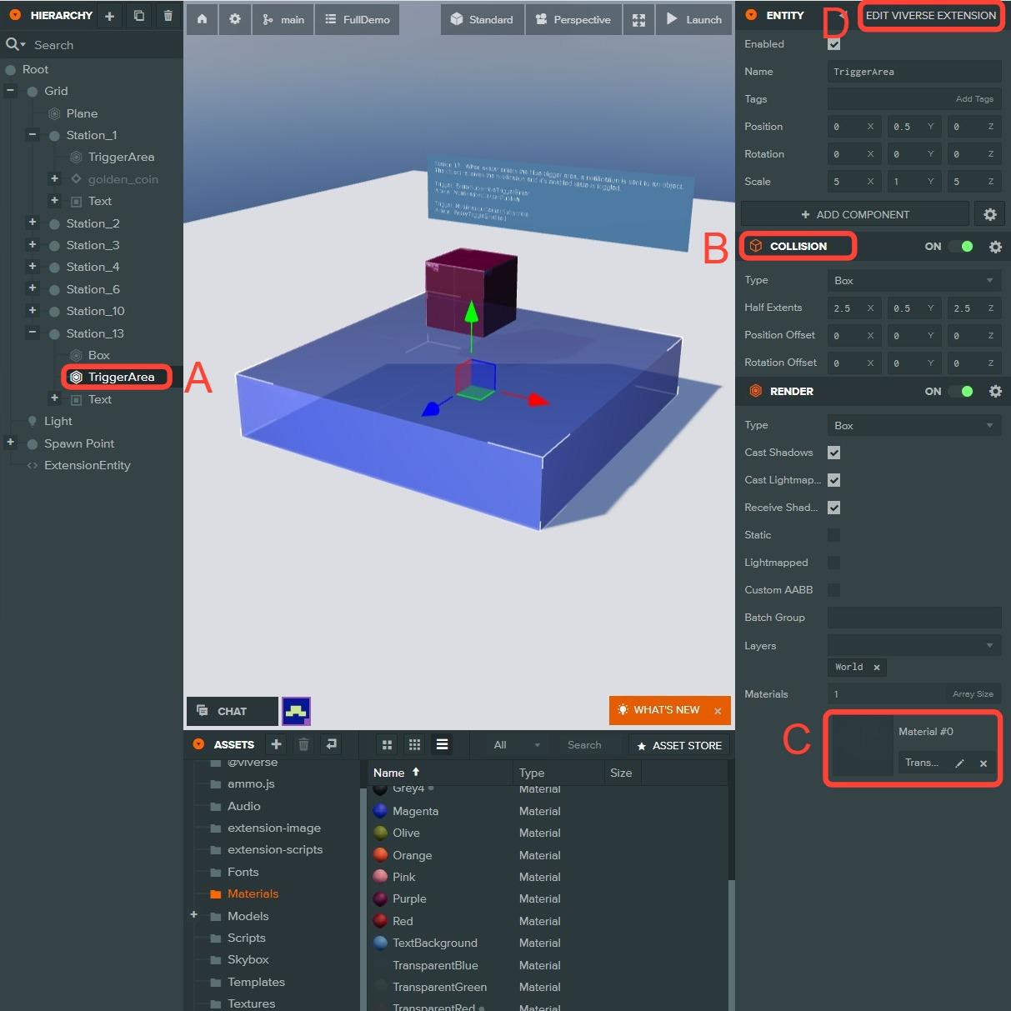Open the Perspective camera menu
The image size is (1011, 1011).
coord(573,19)
